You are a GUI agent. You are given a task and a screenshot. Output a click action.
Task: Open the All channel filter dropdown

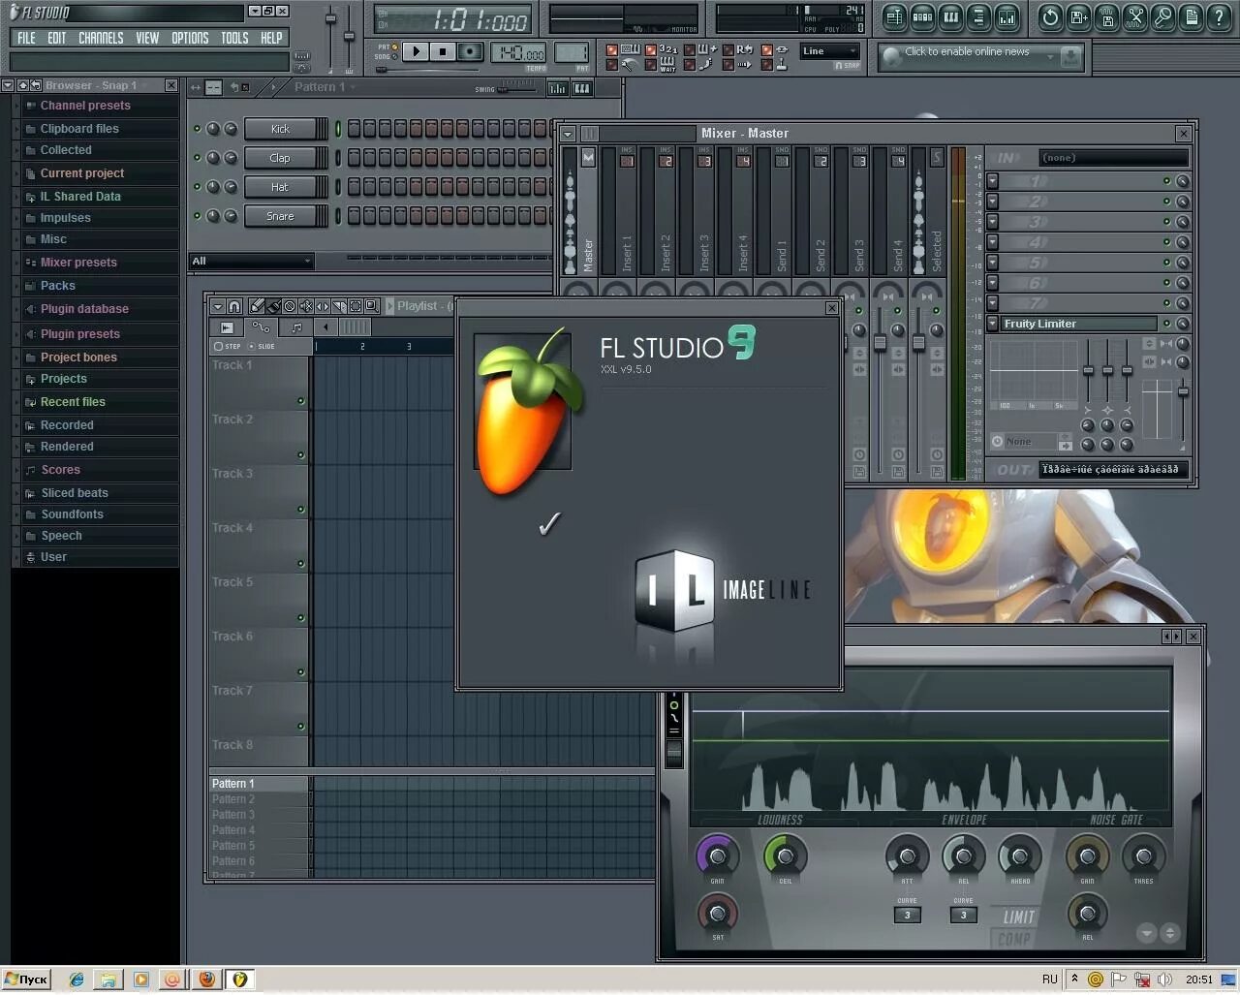(x=251, y=261)
